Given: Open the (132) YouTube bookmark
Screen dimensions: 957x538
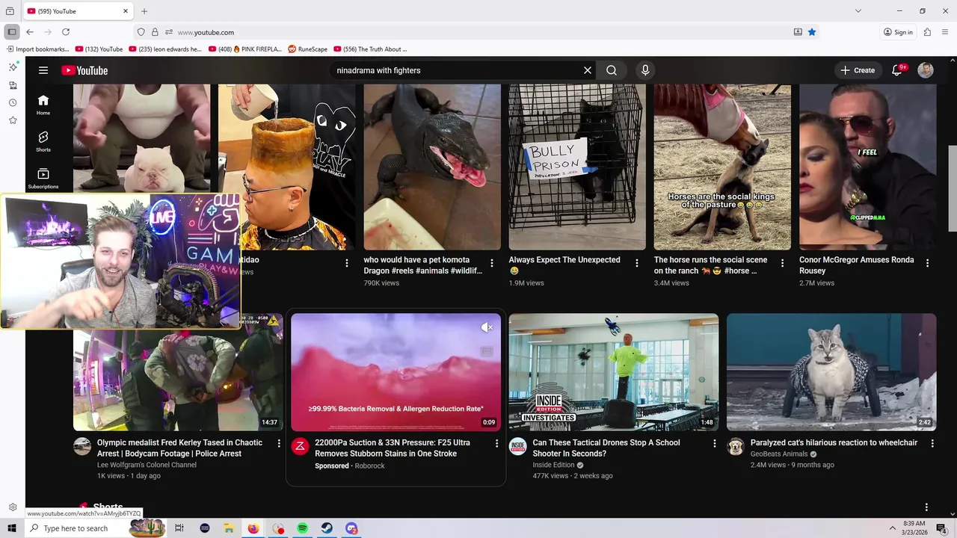Looking at the screenshot, I should click(x=99, y=49).
